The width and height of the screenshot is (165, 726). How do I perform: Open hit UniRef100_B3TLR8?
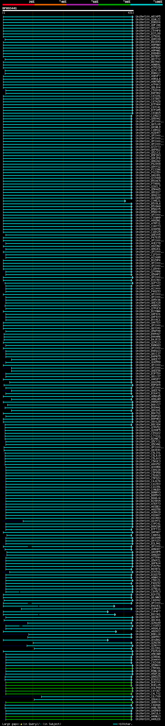pos(148,33)
